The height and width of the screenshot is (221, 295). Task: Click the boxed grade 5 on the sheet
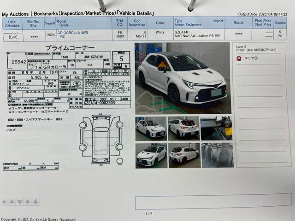[122, 59]
